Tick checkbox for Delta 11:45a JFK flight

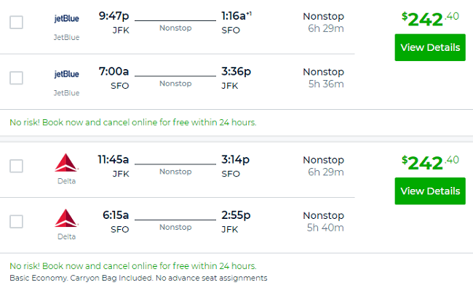(x=16, y=166)
